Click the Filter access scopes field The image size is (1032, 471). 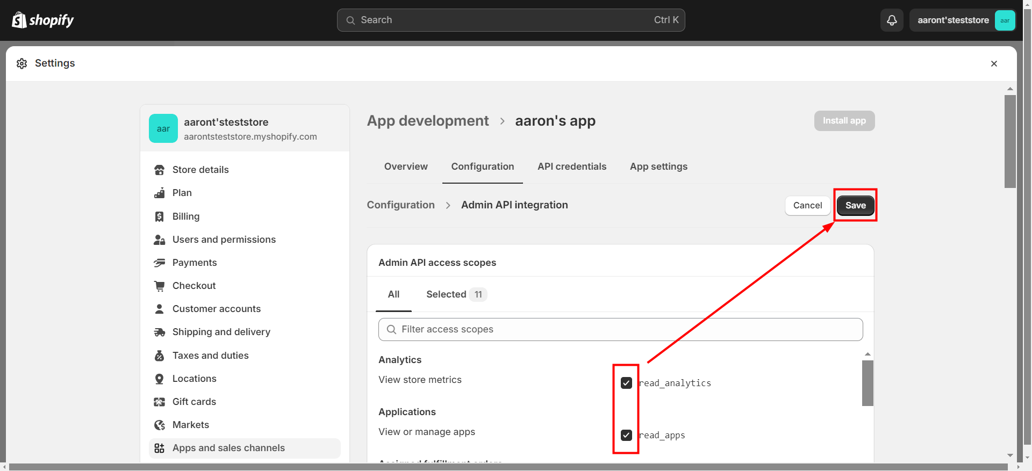(621, 329)
